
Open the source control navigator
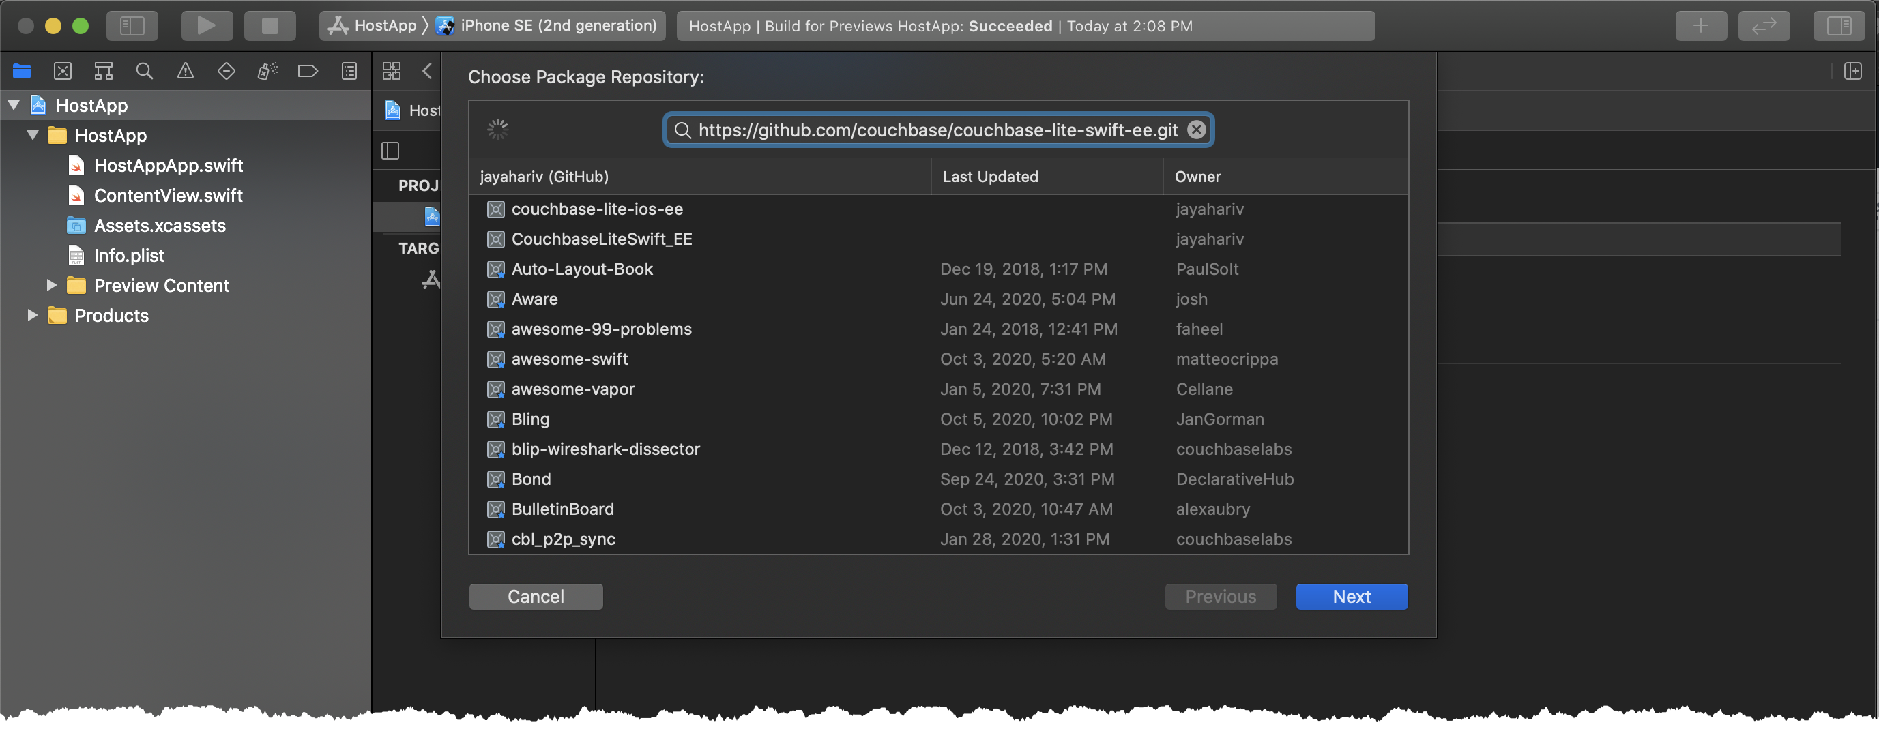(x=63, y=71)
